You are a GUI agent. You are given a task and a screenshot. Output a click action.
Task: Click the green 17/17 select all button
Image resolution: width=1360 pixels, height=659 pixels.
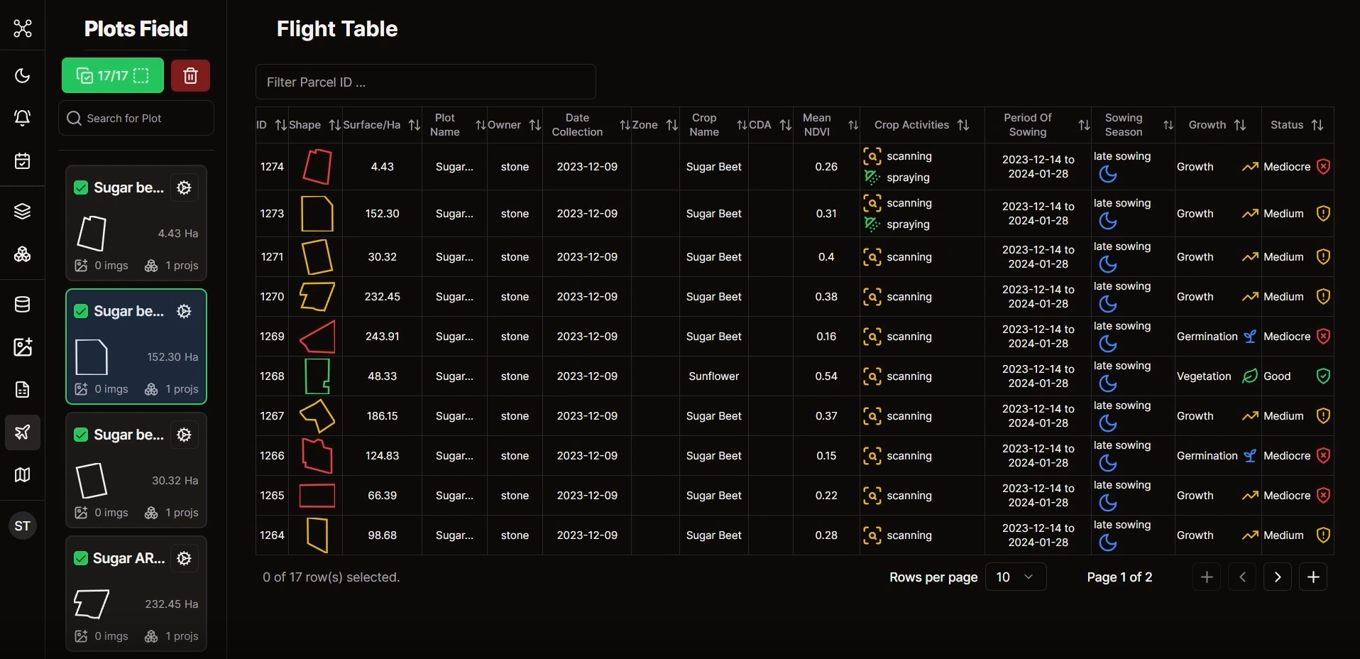click(113, 75)
